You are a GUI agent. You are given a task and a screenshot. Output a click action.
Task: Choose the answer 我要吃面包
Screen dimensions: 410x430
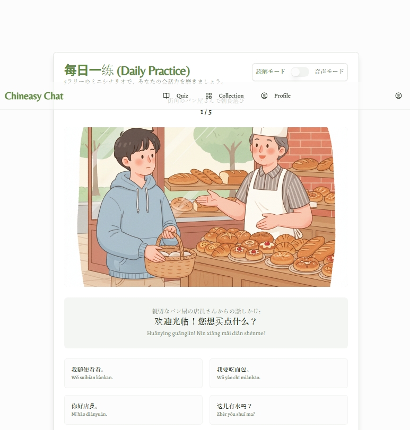(278, 373)
